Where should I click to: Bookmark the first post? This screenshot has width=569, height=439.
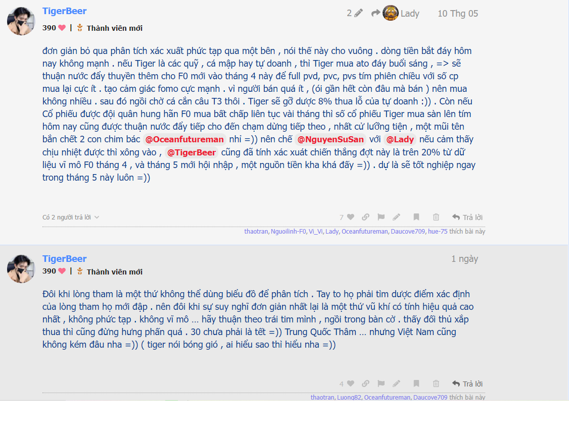point(416,217)
